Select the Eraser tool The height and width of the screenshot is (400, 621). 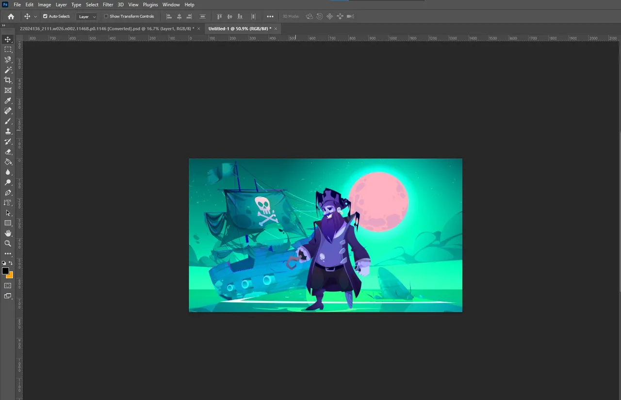click(x=8, y=151)
